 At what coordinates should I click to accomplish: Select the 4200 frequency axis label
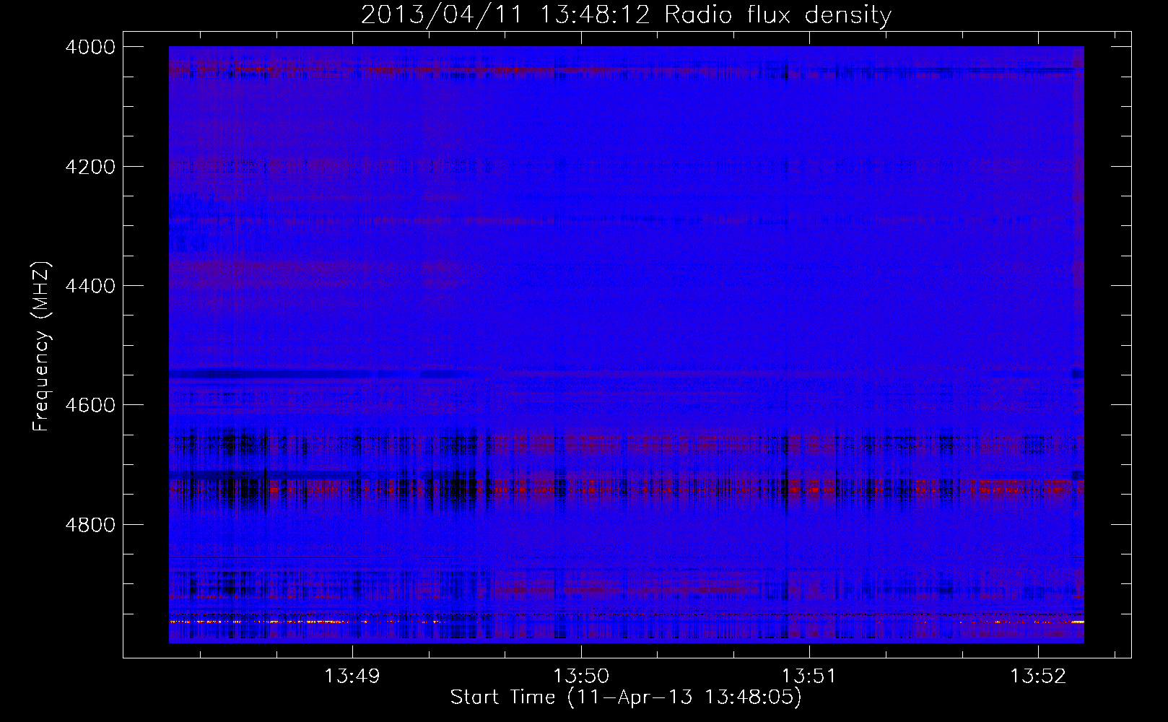pyautogui.click(x=90, y=167)
